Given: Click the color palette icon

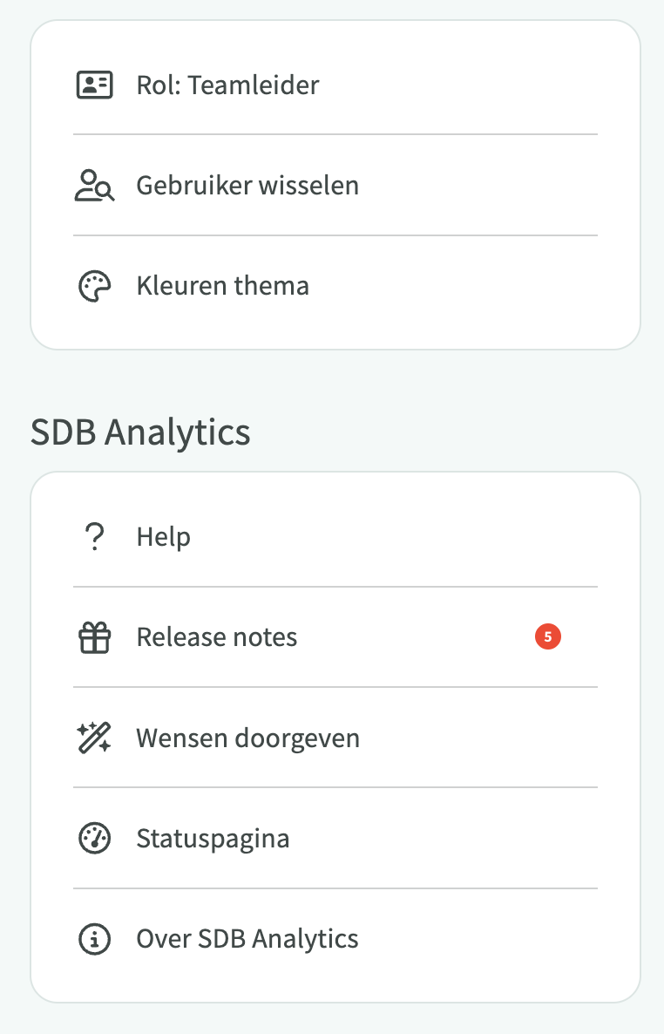Looking at the screenshot, I should [x=94, y=287].
